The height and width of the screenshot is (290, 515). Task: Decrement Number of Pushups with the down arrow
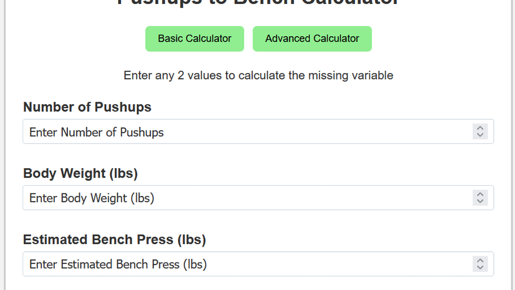click(x=480, y=134)
